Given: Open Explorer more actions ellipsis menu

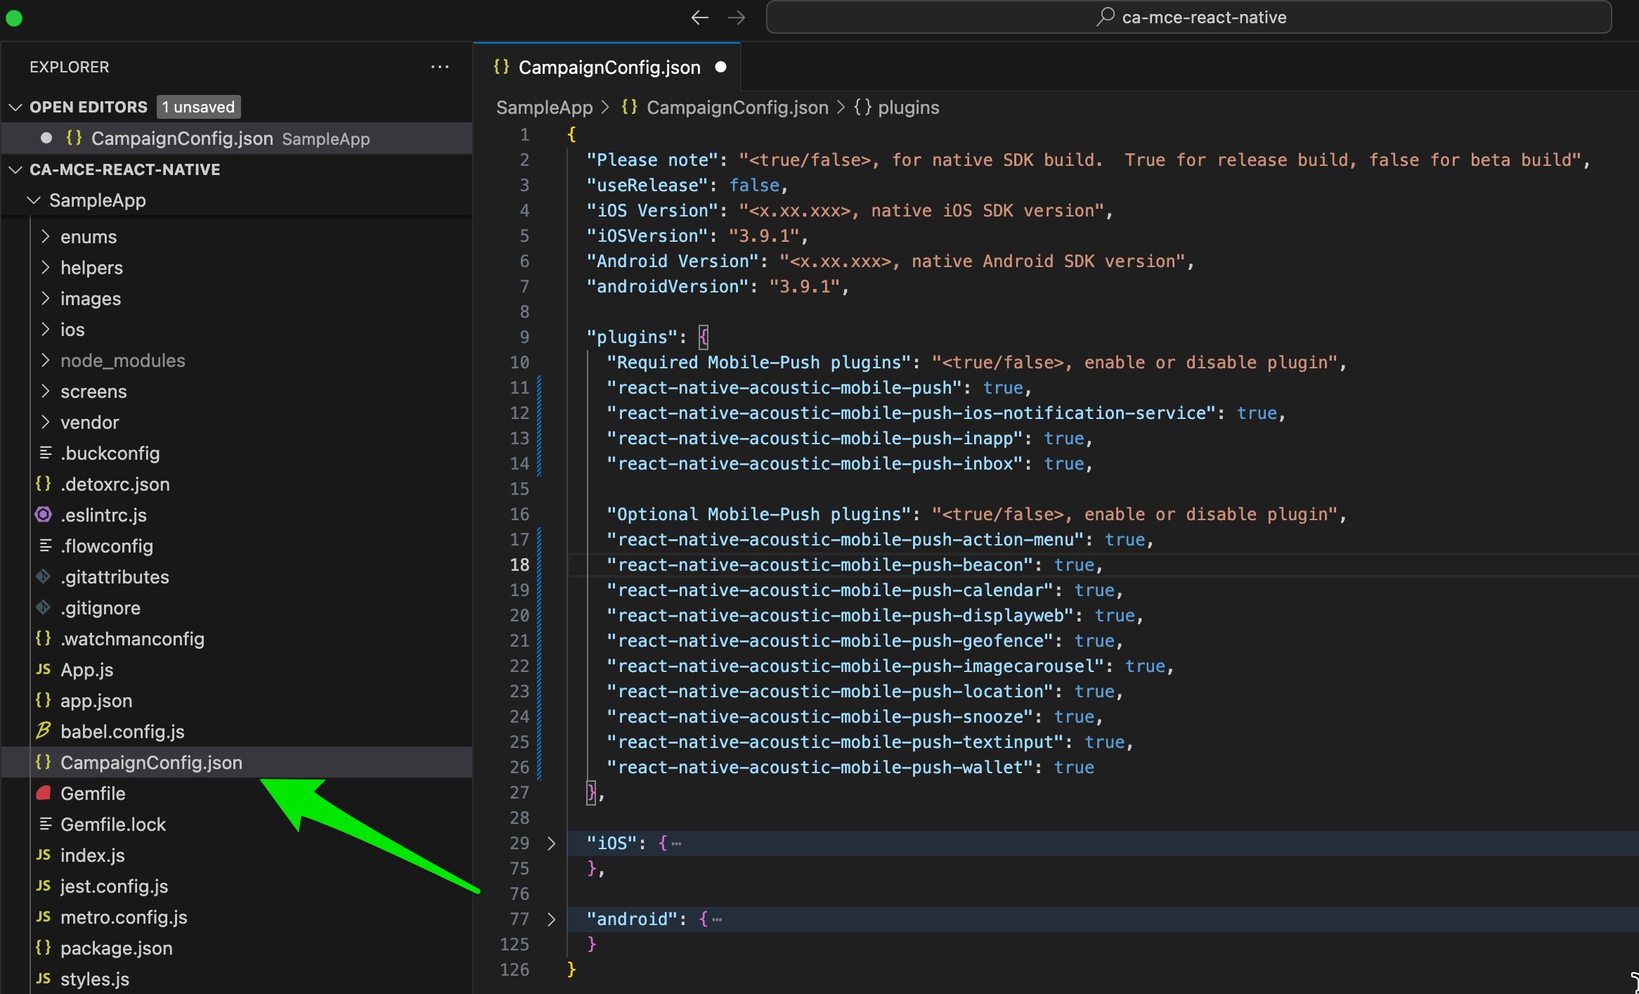Looking at the screenshot, I should [x=440, y=67].
